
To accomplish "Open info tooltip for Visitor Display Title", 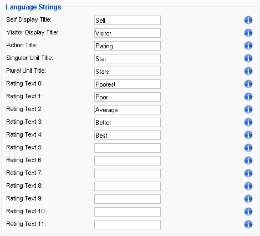I will pyautogui.click(x=248, y=33).
